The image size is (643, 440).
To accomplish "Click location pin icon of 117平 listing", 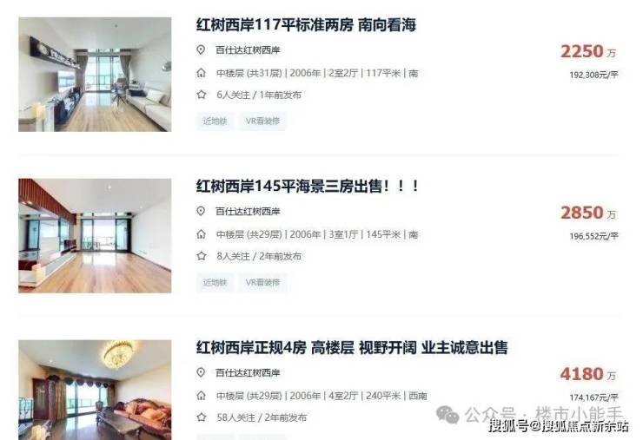I will pos(201,50).
